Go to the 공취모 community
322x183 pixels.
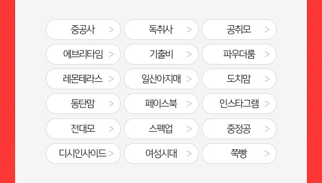pyautogui.click(x=239, y=29)
